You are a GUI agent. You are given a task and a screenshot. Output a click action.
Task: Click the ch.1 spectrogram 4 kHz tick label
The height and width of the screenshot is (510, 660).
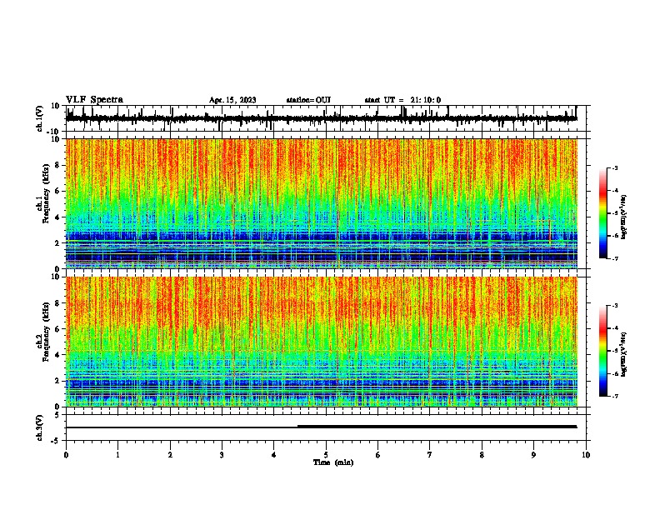click(x=59, y=217)
